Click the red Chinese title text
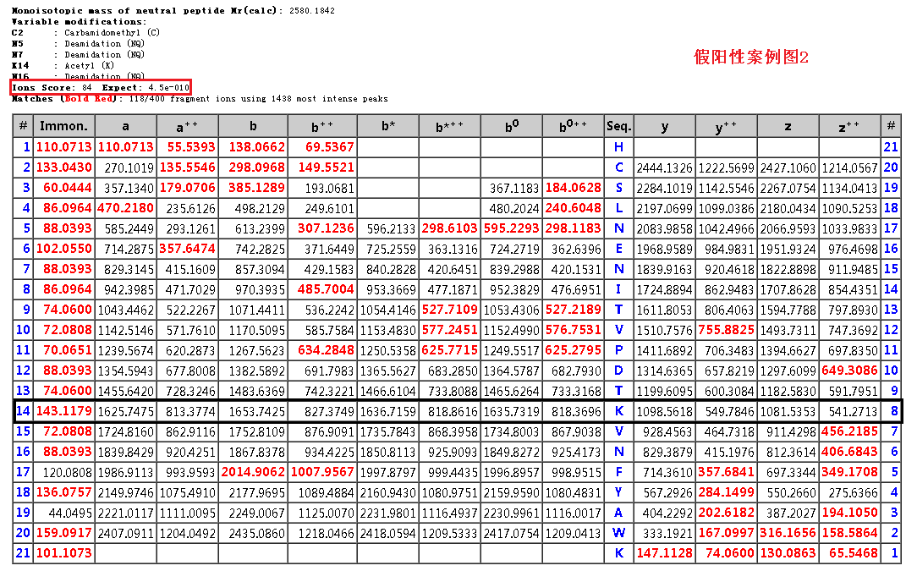Screen dimensions: 917x582 point(751,57)
